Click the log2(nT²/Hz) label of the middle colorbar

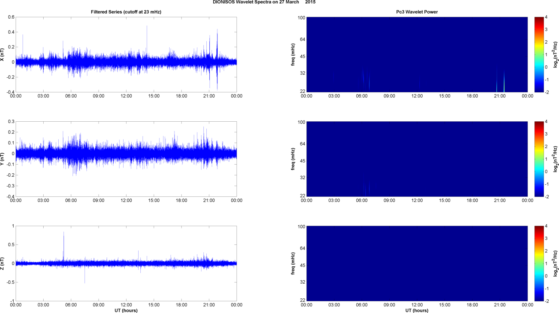point(556,159)
